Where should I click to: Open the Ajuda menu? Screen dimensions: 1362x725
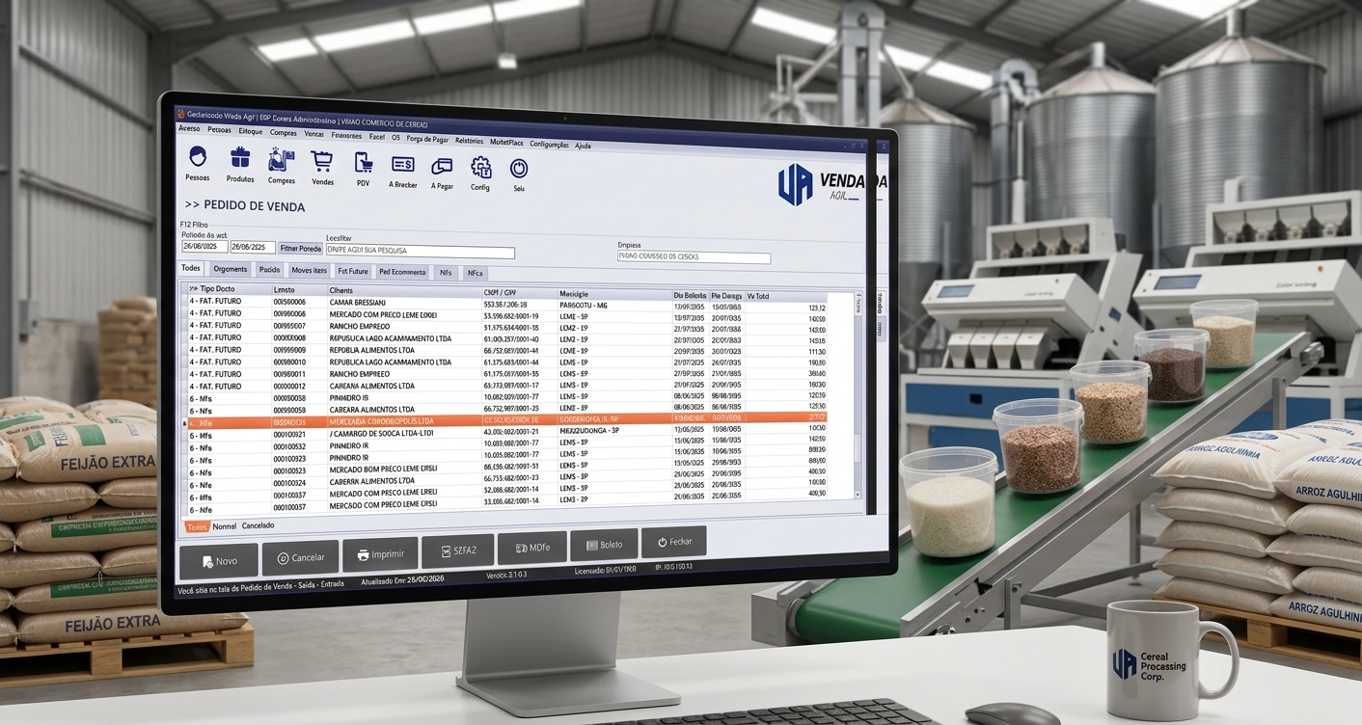click(x=583, y=146)
